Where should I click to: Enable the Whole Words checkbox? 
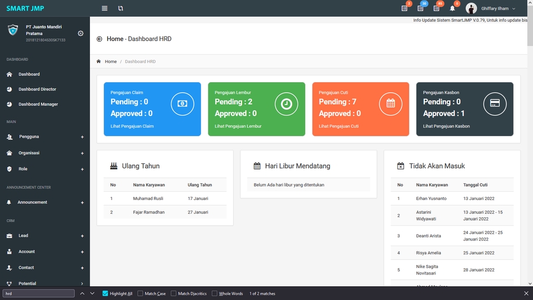[x=214, y=293]
